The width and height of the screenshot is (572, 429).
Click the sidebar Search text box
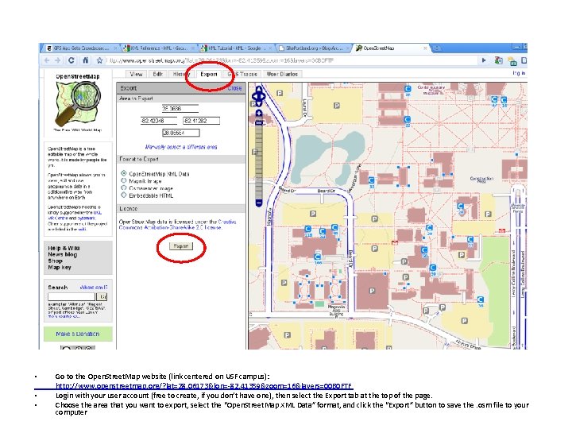[71, 297]
